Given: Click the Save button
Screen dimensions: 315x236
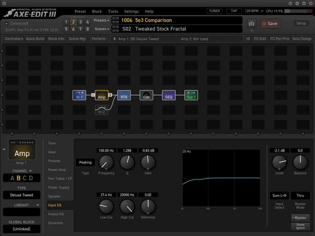Looking at the screenshot, I should coord(270,24).
